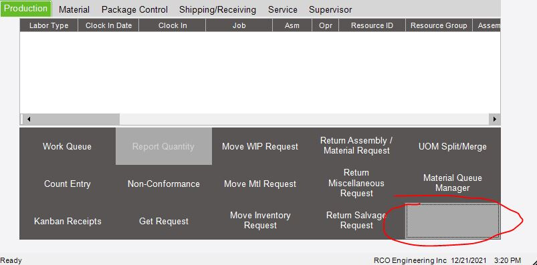This screenshot has width=537, height=265.
Task: Click the Ready status text
Action: point(11,260)
